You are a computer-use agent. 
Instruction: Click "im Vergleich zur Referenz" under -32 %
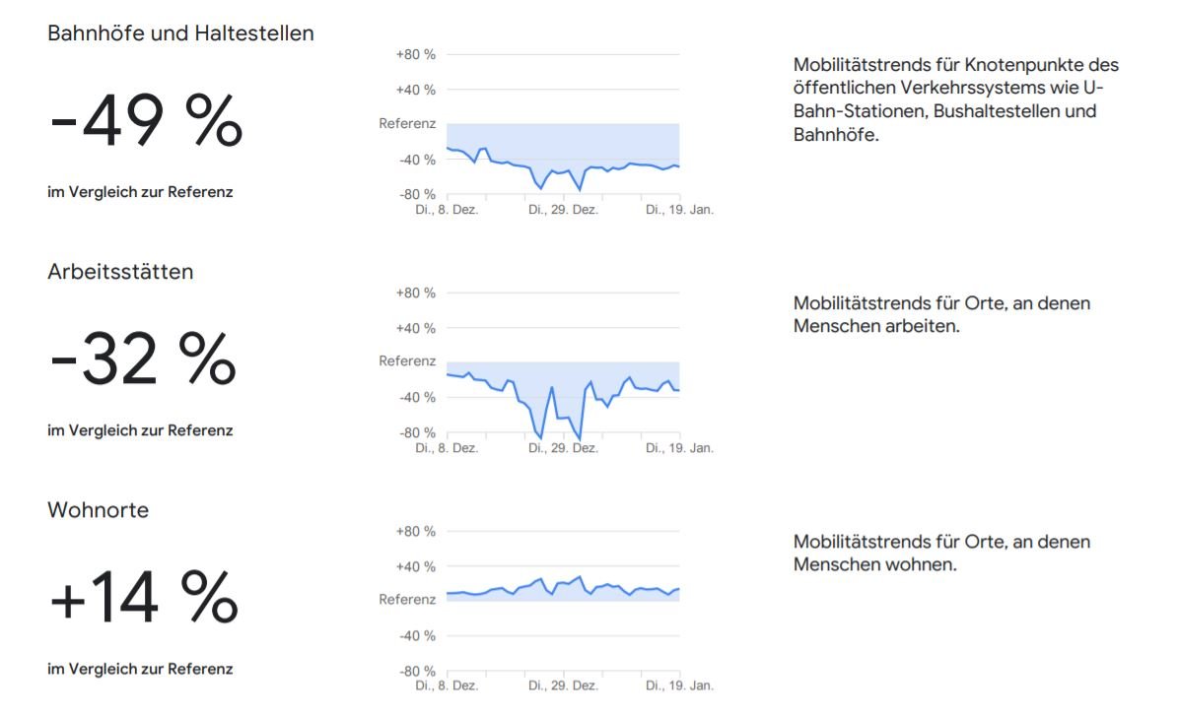point(140,430)
